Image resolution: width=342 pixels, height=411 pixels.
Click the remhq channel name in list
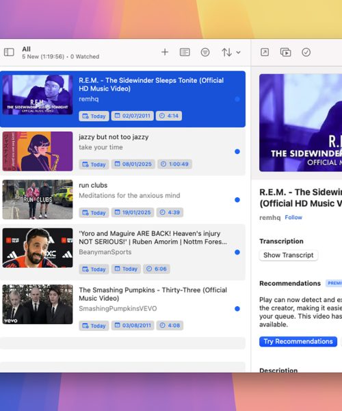click(89, 99)
